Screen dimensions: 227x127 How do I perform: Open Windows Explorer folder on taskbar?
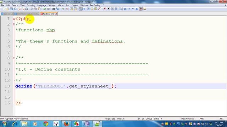coord(24,124)
